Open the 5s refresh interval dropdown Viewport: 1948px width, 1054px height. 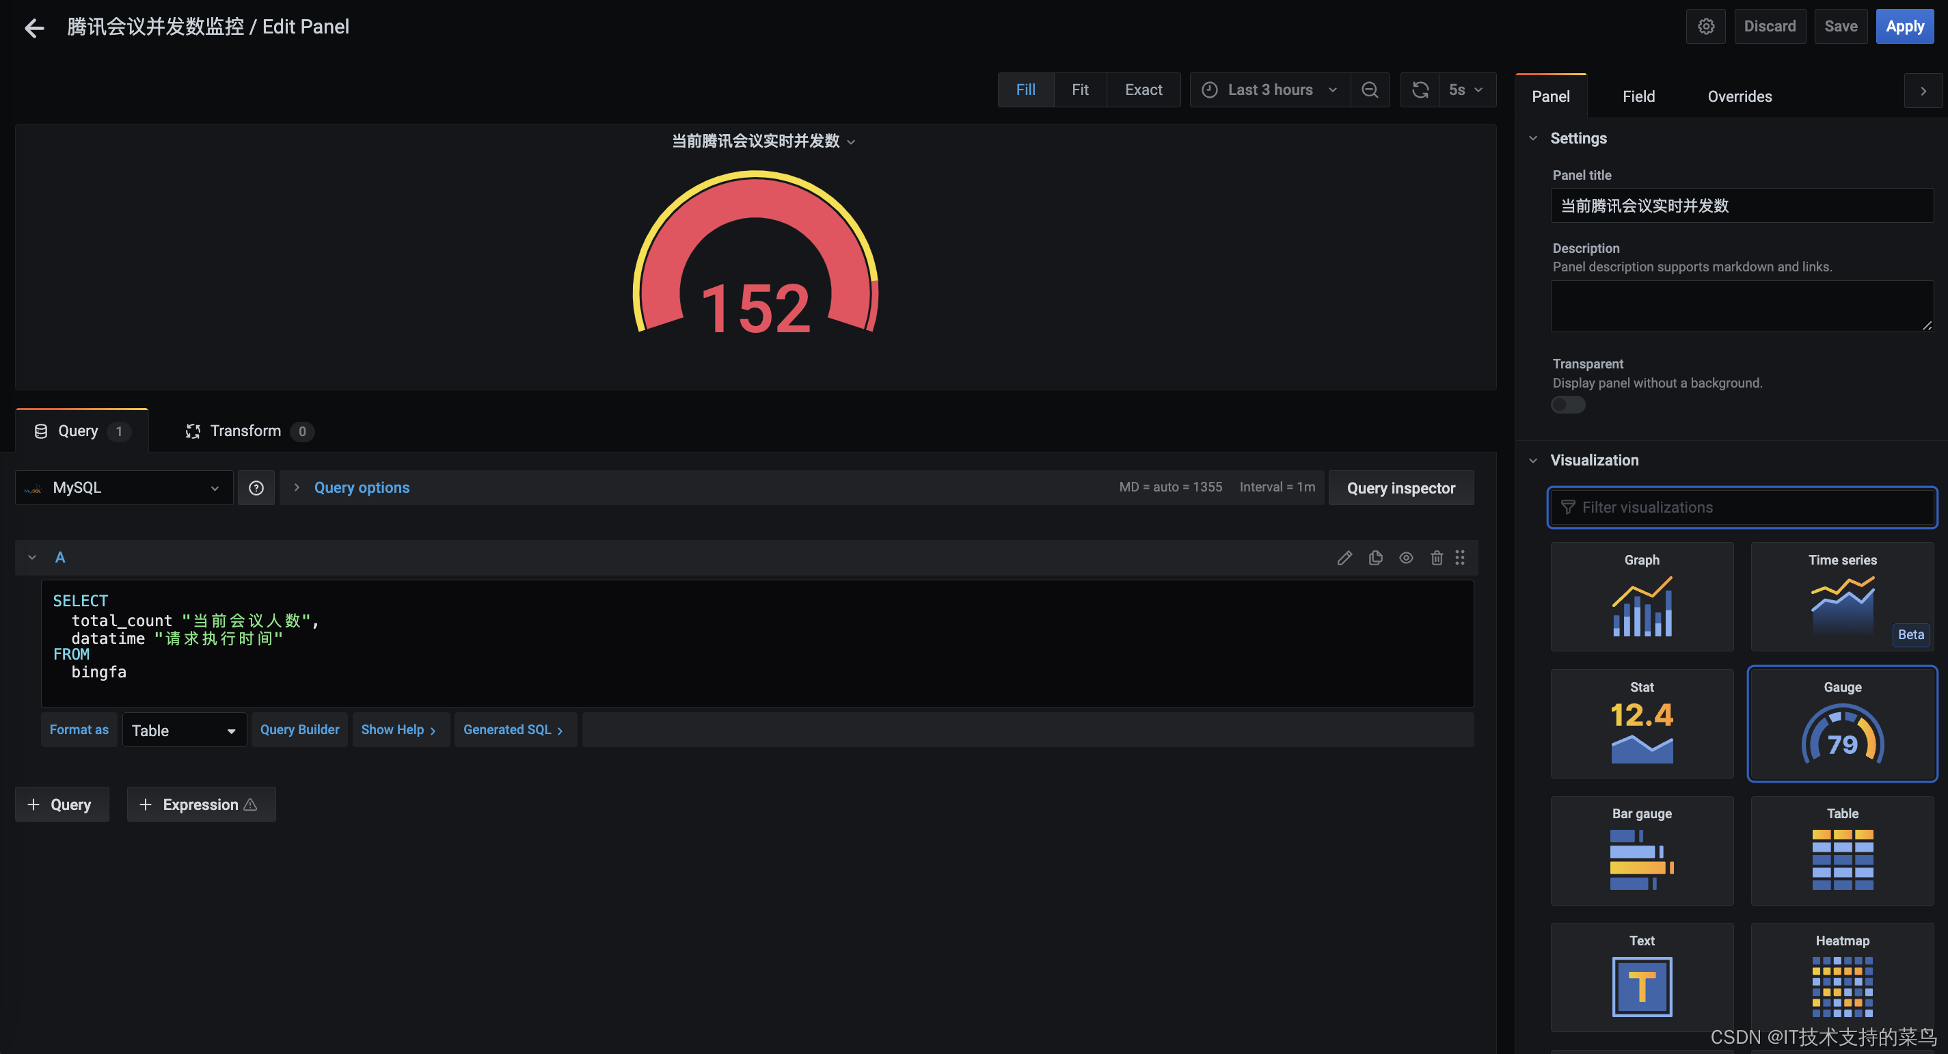click(x=1466, y=90)
